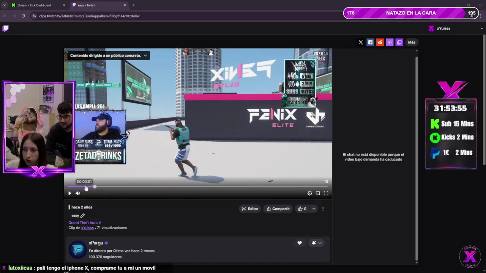Click the Más share button
The height and width of the screenshot is (273, 486).
412,42
